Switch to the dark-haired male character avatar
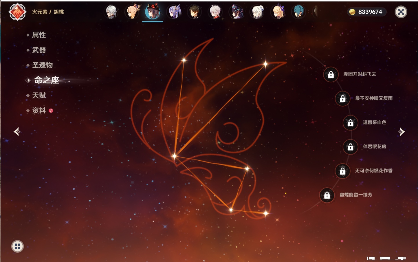 pyautogui.click(x=194, y=12)
